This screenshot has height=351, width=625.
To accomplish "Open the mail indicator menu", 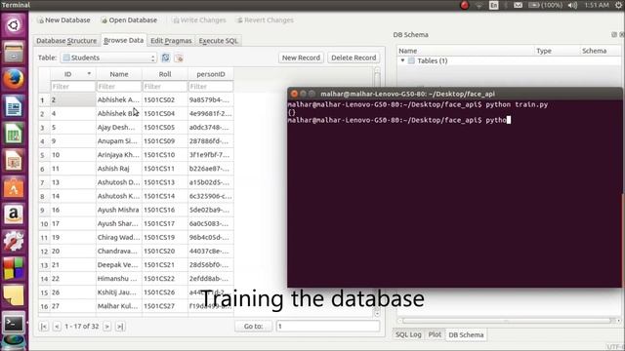I will point(518,5).
